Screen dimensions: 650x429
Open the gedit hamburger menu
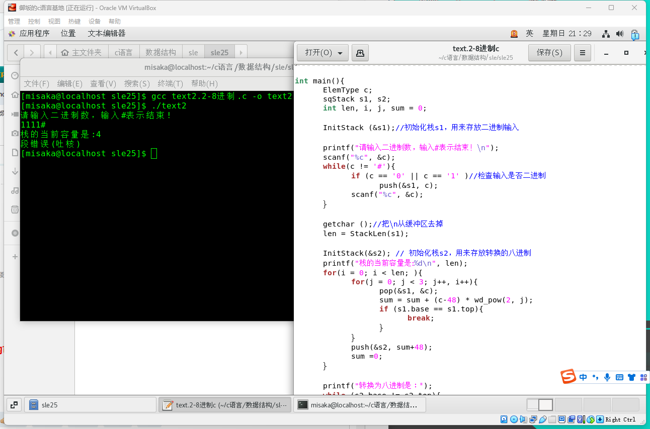coord(582,52)
